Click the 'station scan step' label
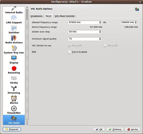This screenshot has height=134, width=143. 41,32
